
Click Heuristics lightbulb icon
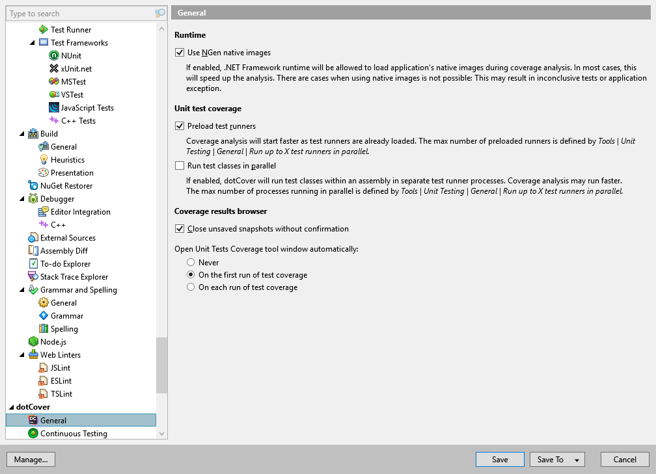(x=44, y=160)
